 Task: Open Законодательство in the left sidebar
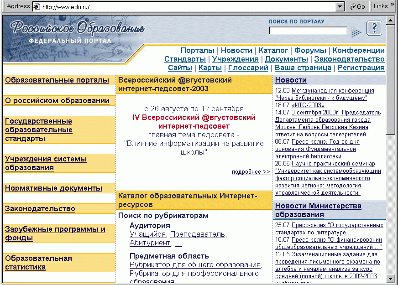(40, 209)
